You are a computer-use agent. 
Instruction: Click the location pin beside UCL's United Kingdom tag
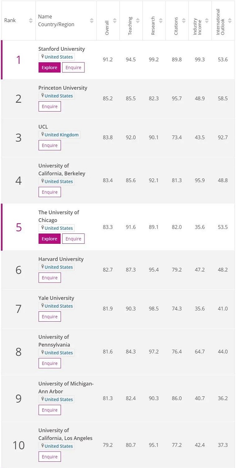click(x=42, y=134)
